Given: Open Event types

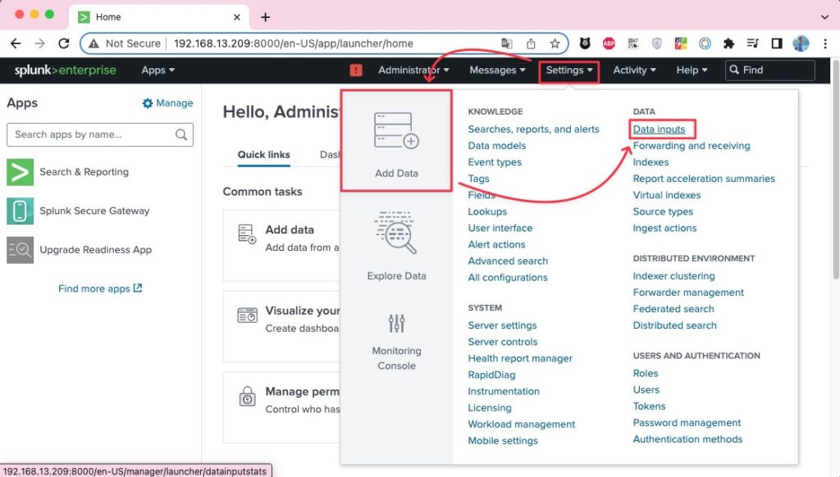Looking at the screenshot, I should [x=495, y=162].
